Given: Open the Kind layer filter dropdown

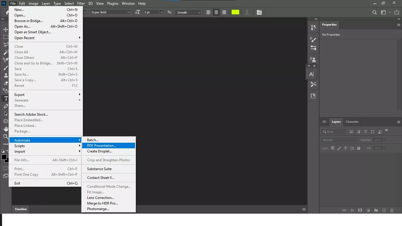Looking at the screenshot, I should pos(334,132).
